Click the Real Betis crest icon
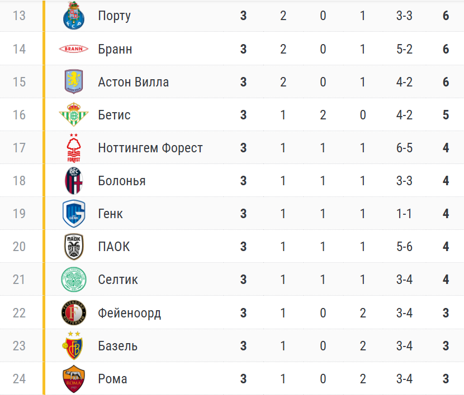464x395 pixels. click(74, 115)
